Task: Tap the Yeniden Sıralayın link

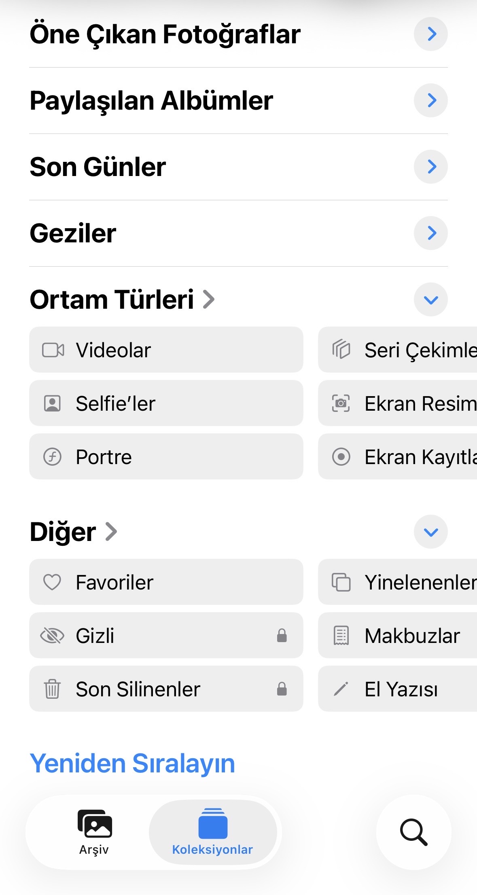Action: [x=132, y=764]
